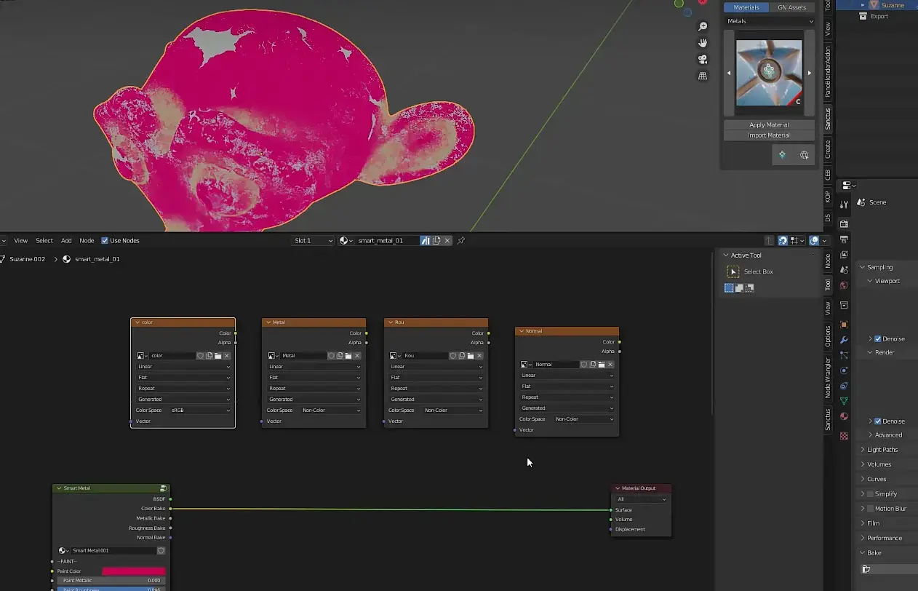The width and height of the screenshot is (918, 591).
Task: Click the Import Material button
Action: [769, 135]
